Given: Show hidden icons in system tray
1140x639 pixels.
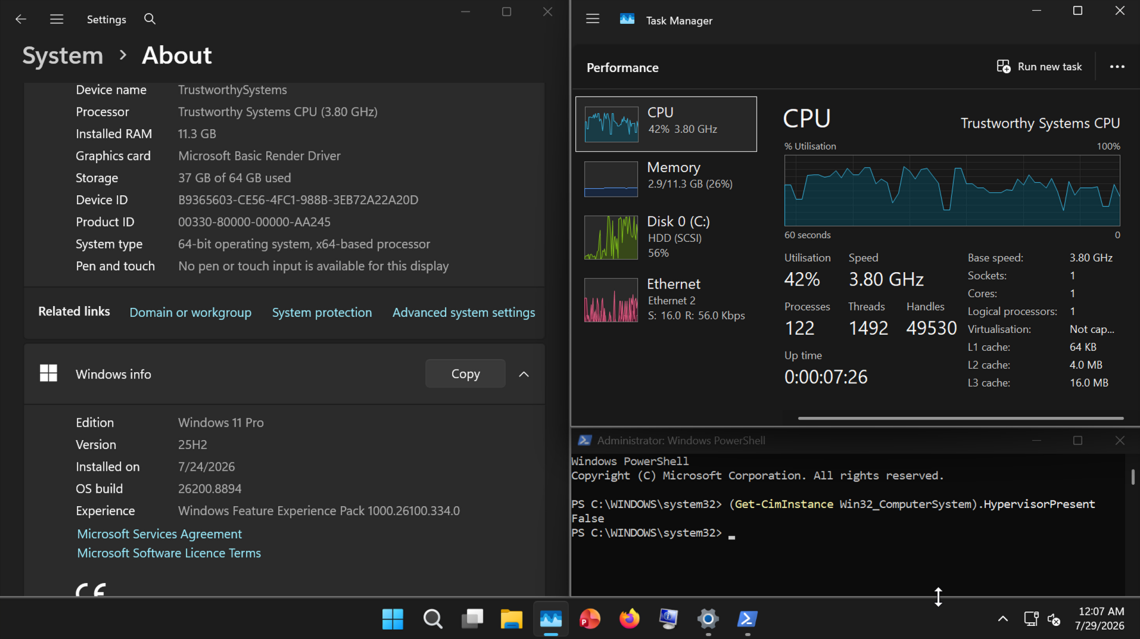Looking at the screenshot, I should pyautogui.click(x=1003, y=619).
